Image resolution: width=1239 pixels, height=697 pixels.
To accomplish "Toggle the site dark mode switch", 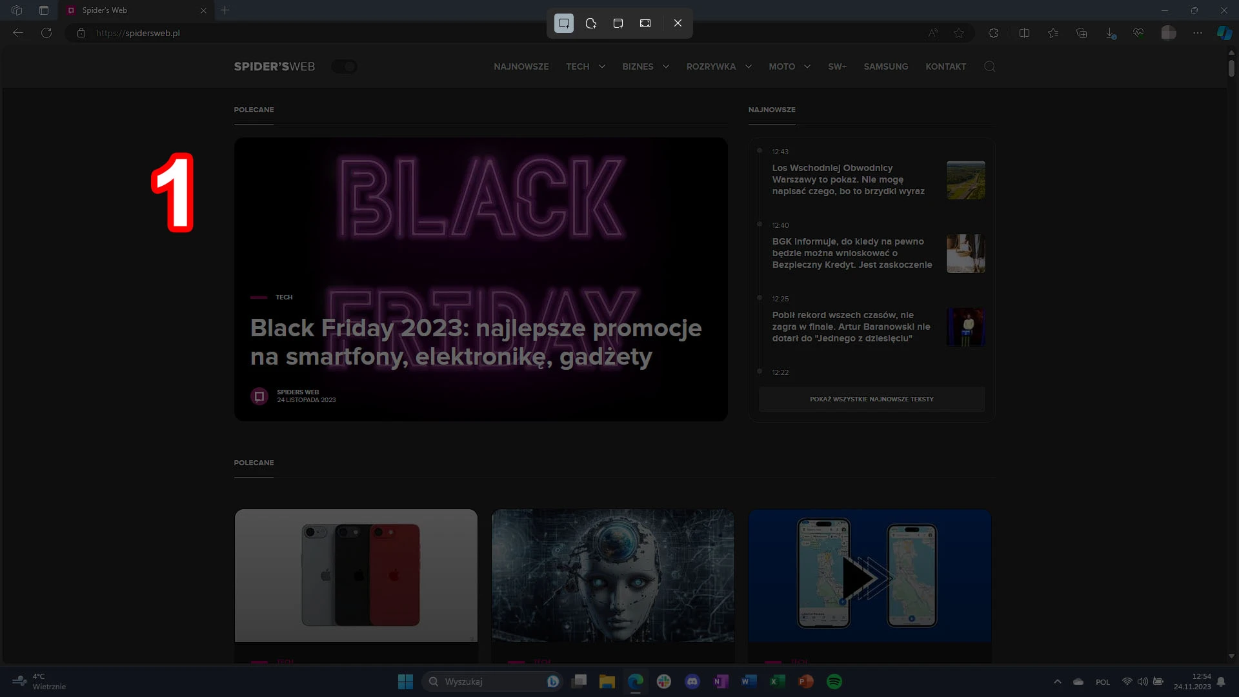I will point(345,66).
